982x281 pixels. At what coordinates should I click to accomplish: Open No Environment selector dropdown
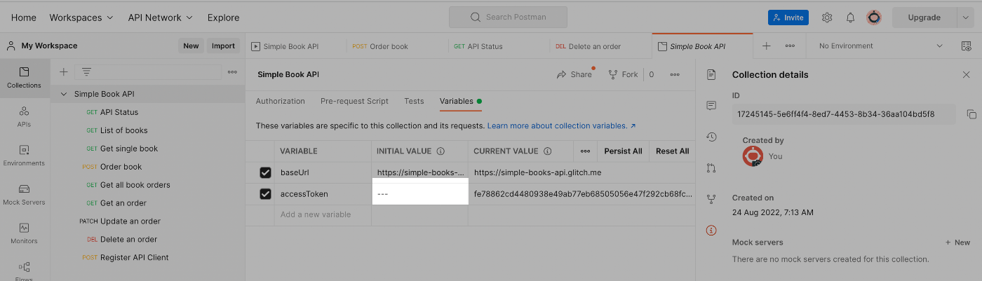pos(880,46)
